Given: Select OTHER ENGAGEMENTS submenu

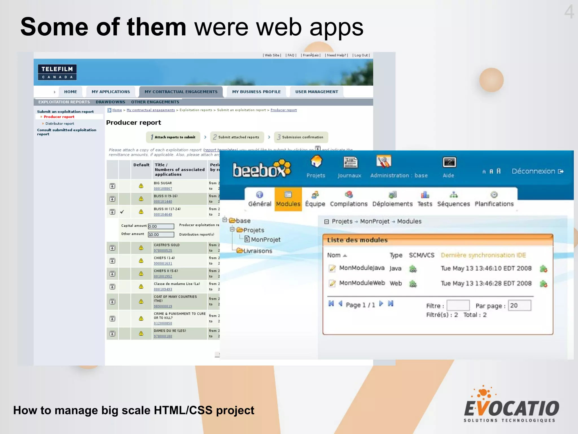Looking at the screenshot, I should (x=155, y=102).
